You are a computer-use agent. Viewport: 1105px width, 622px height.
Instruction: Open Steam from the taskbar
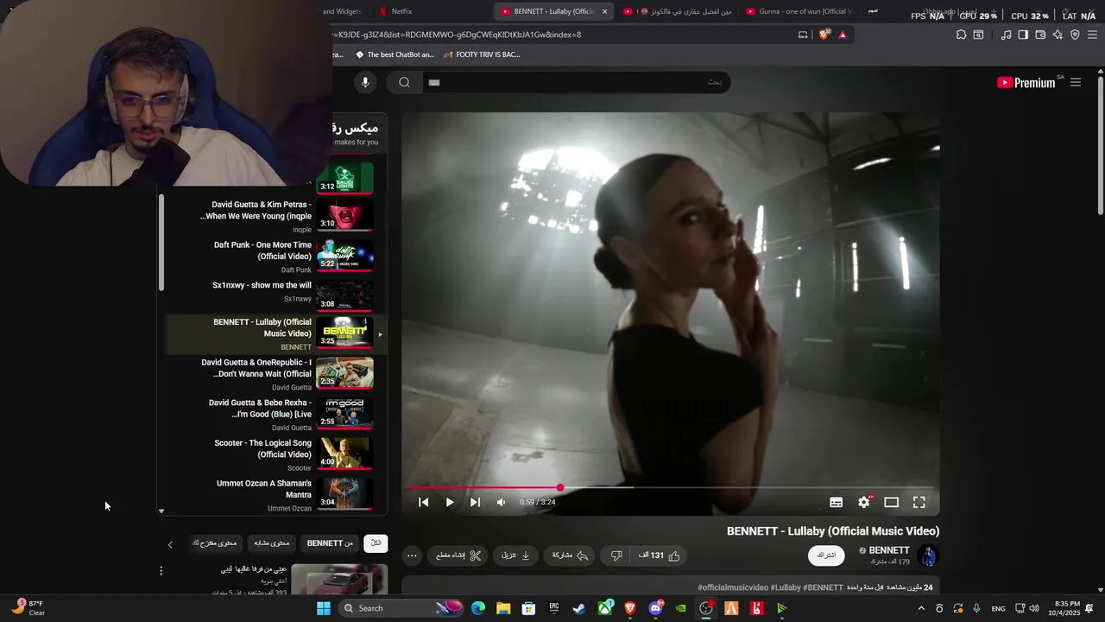coord(579,608)
